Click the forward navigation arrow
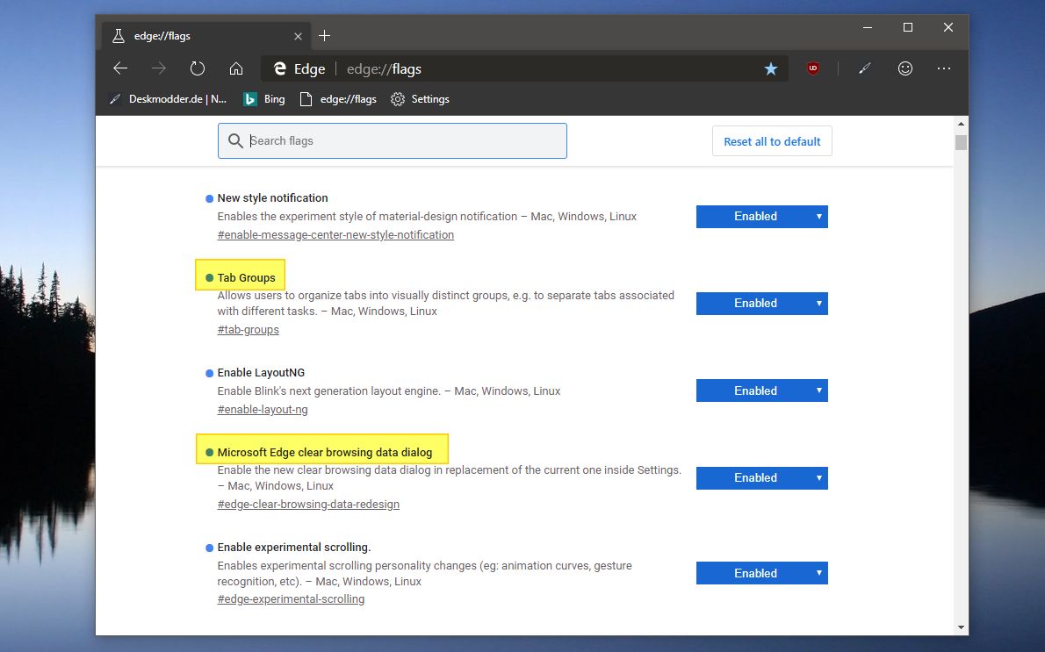The width and height of the screenshot is (1045, 652). (x=159, y=68)
